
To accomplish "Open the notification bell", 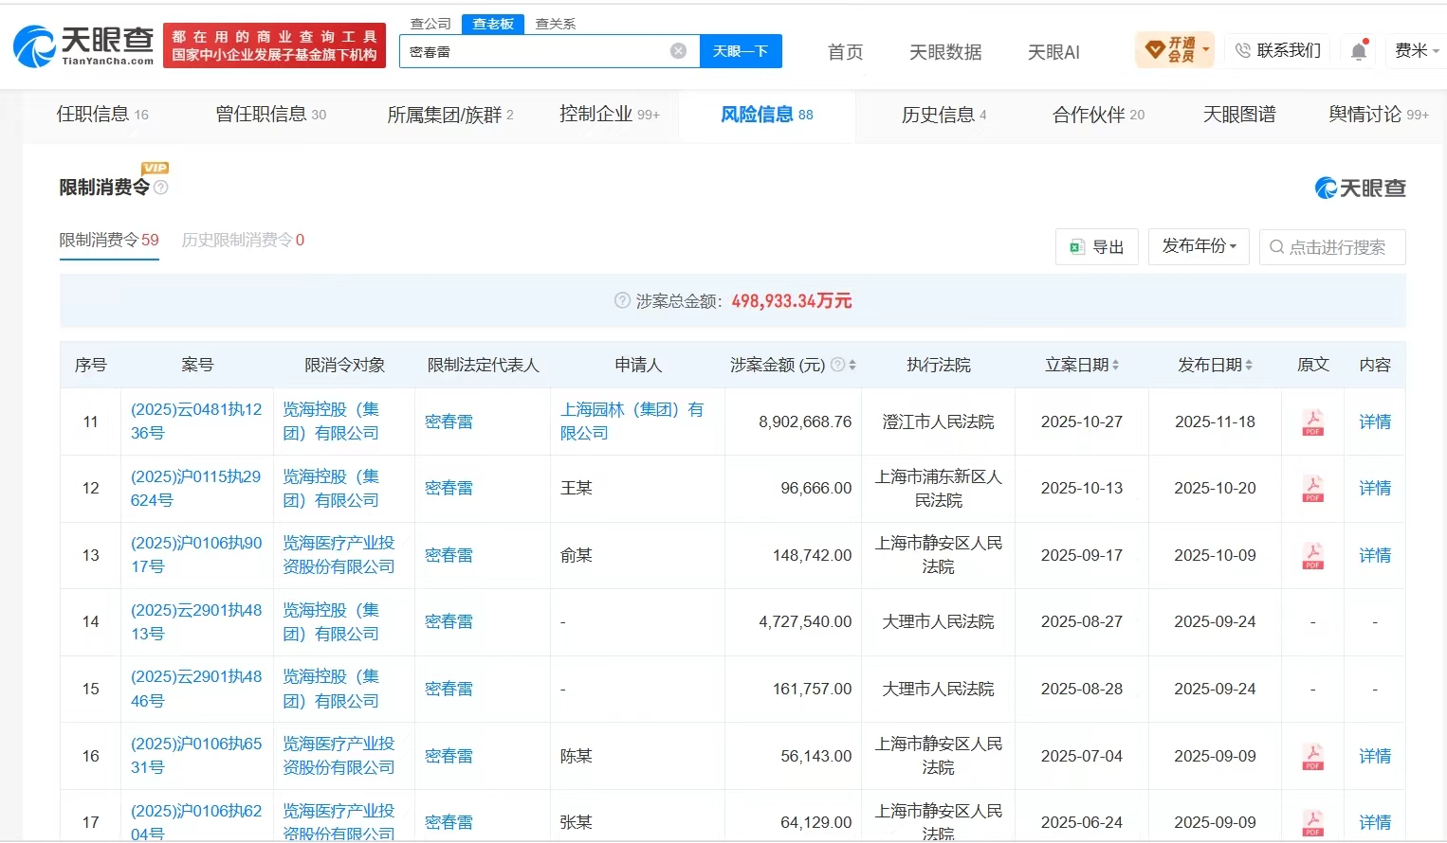I will tap(1359, 50).
